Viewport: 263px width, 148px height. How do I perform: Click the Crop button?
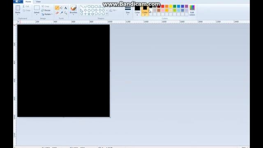tap(45, 7)
